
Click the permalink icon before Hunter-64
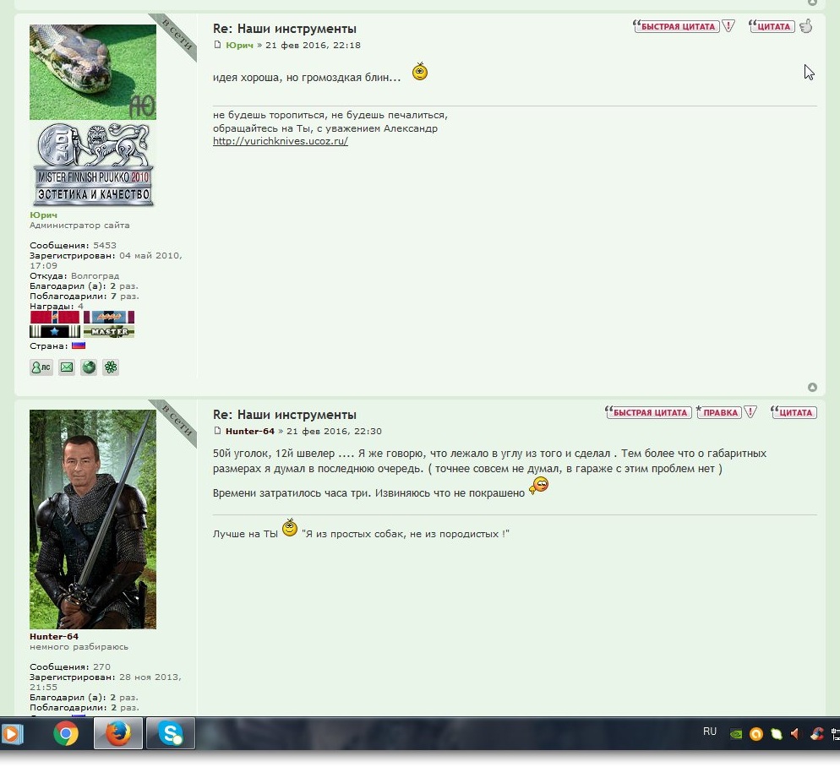[217, 431]
